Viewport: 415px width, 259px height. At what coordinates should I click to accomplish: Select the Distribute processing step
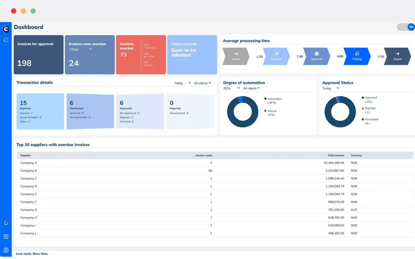coord(276,56)
